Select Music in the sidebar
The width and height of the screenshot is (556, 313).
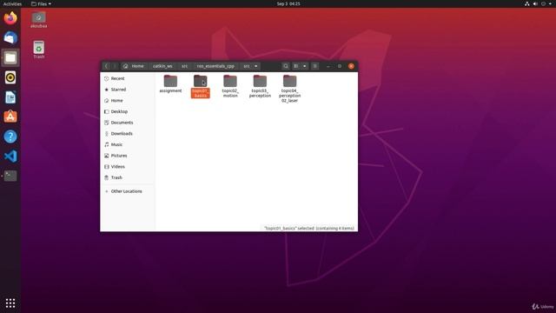[128, 144]
